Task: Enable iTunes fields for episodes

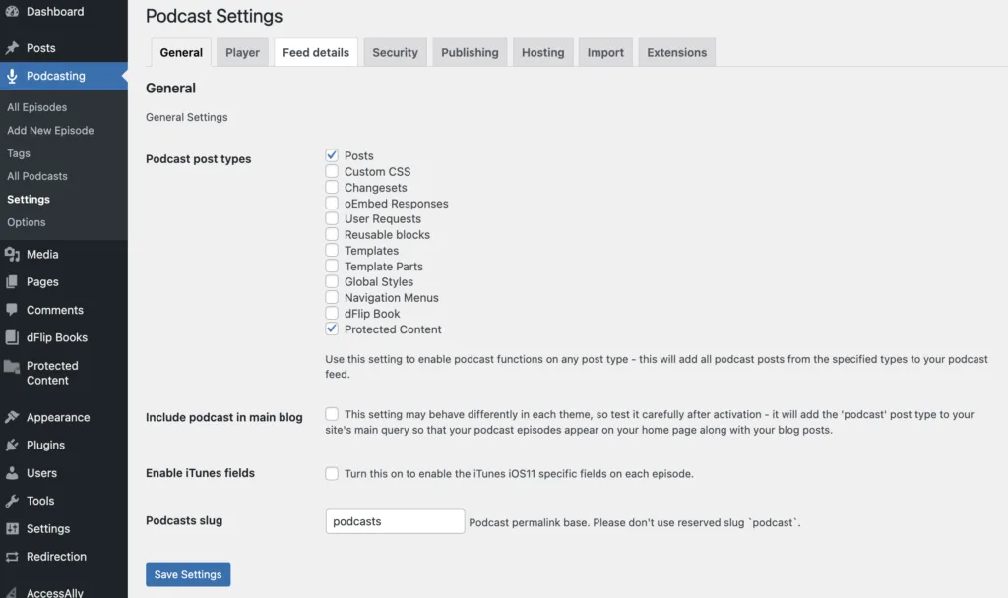Action: (x=332, y=473)
